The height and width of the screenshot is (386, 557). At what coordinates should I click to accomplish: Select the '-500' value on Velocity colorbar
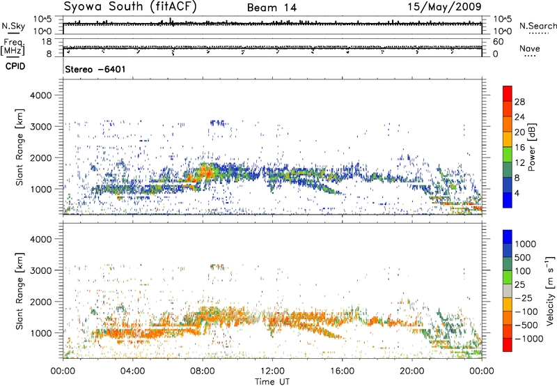(526, 325)
